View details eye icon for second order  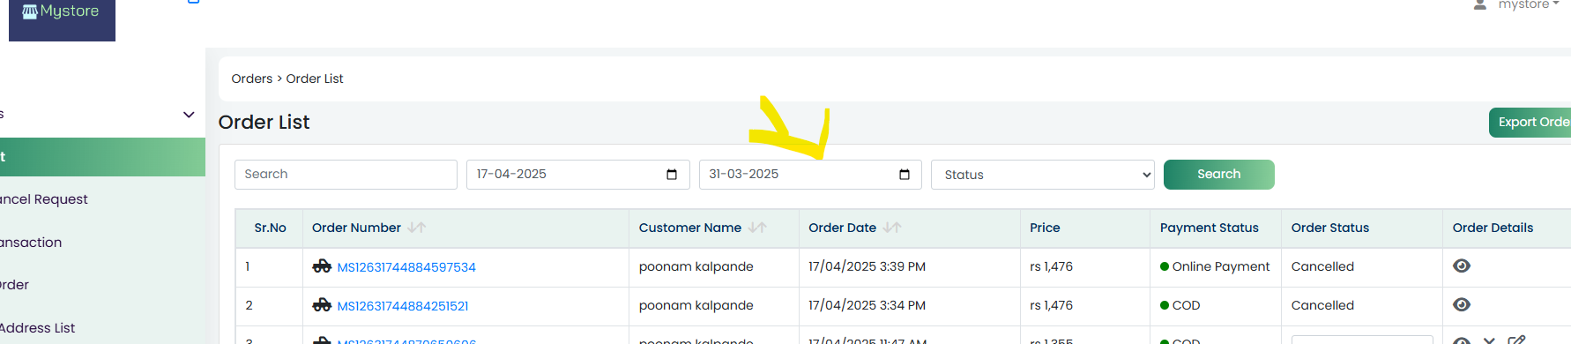pos(1462,305)
